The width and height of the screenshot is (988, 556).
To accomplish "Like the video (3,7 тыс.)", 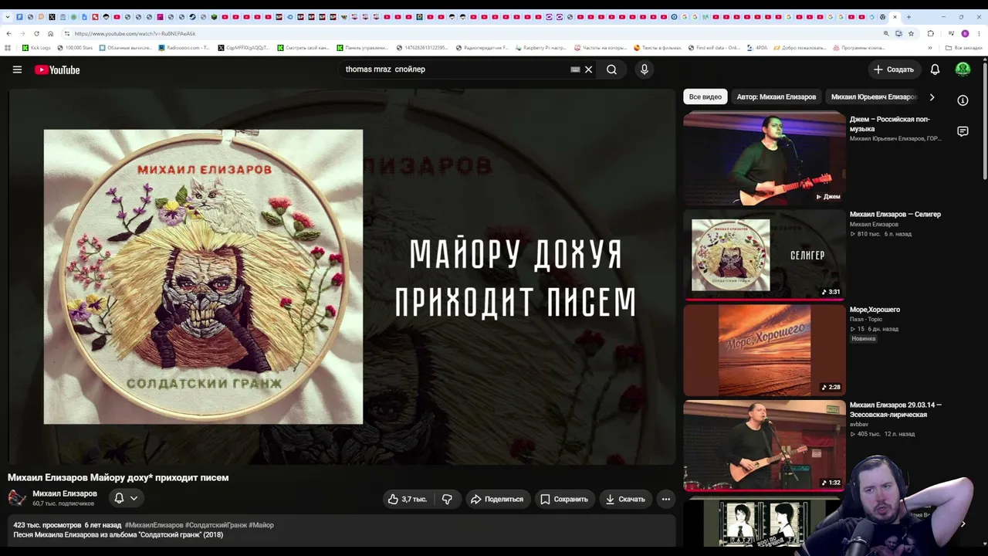I will point(408,499).
